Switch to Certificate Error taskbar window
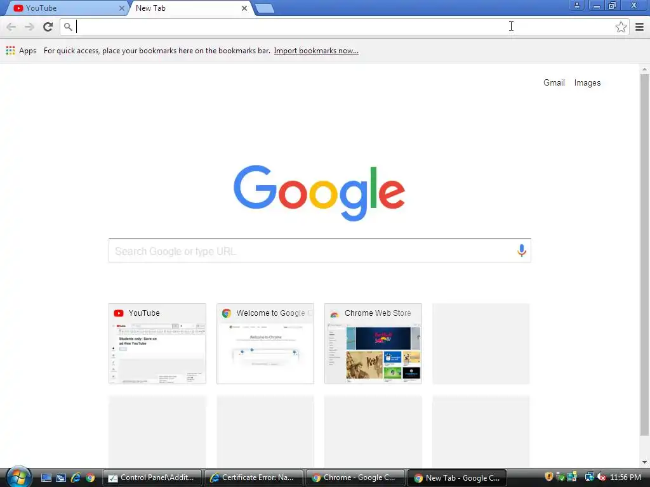Image resolution: width=650 pixels, height=487 pixels. 253,478
